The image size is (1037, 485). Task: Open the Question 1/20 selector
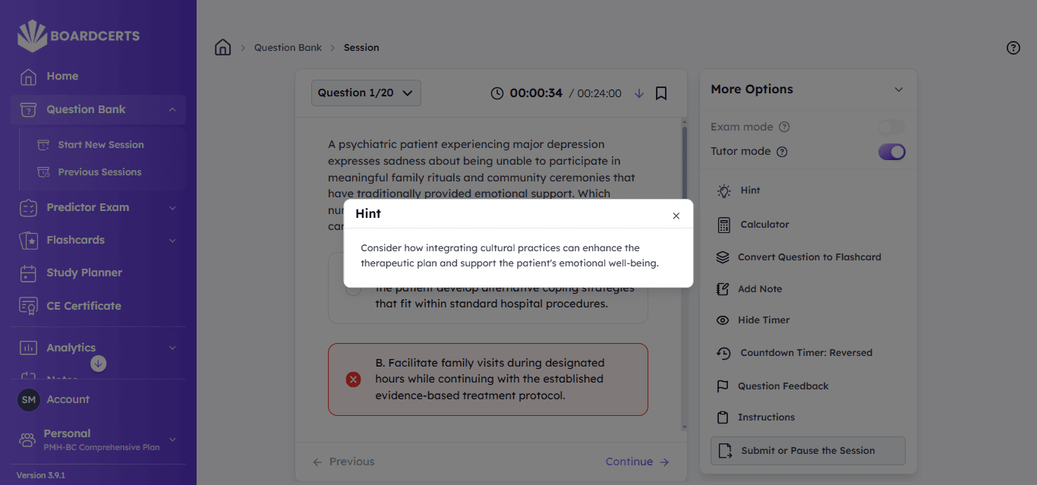365,92
